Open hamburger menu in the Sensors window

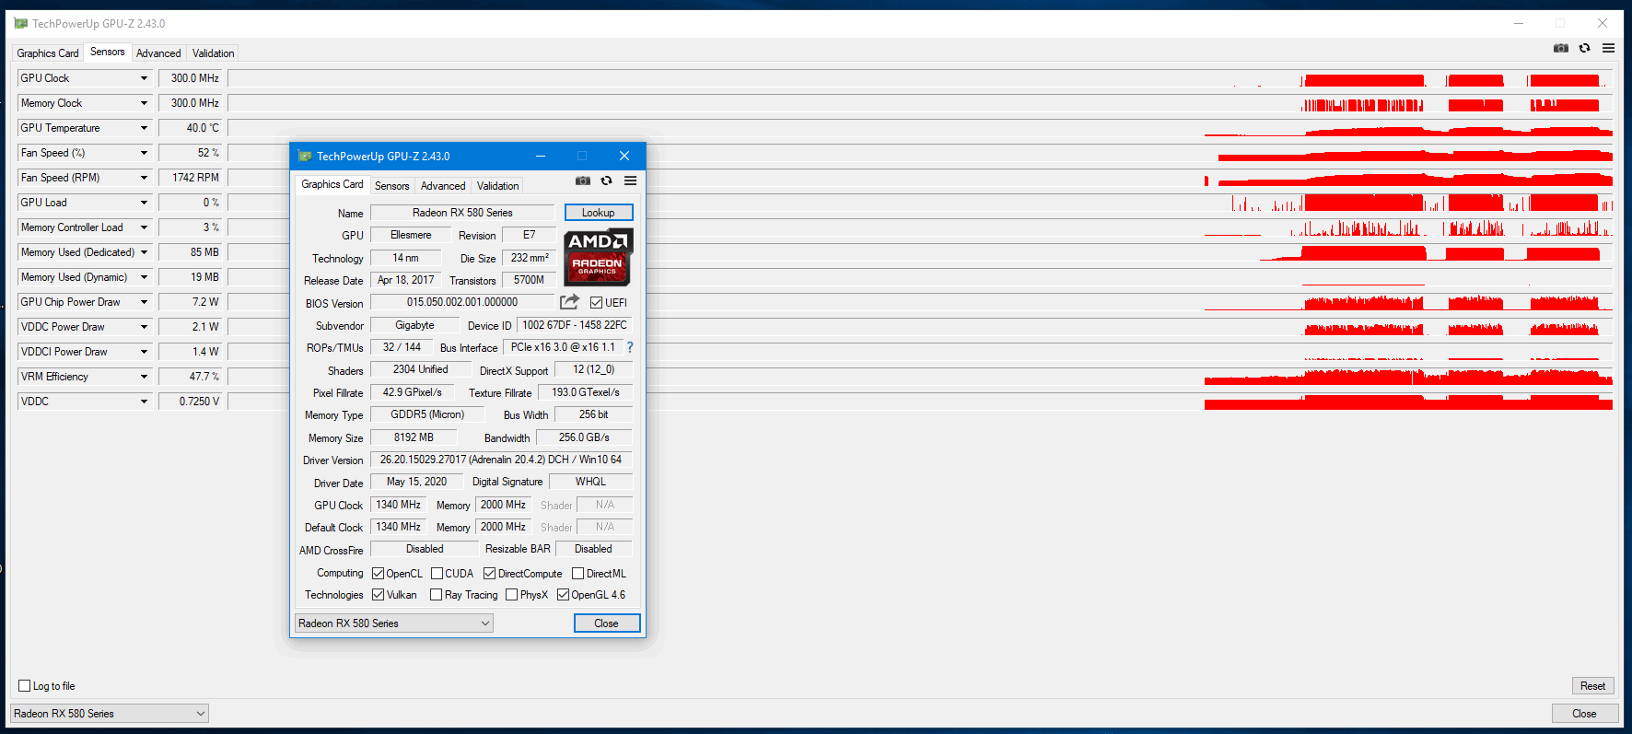1608,48
